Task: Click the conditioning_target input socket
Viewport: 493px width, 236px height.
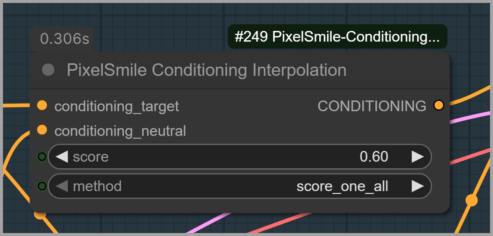Action: click(x=42, y=106)
